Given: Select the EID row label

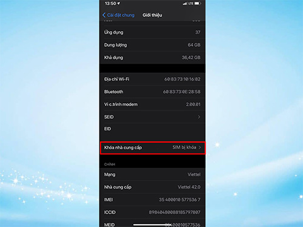Looking at the screenshot, I should [107, 129].
